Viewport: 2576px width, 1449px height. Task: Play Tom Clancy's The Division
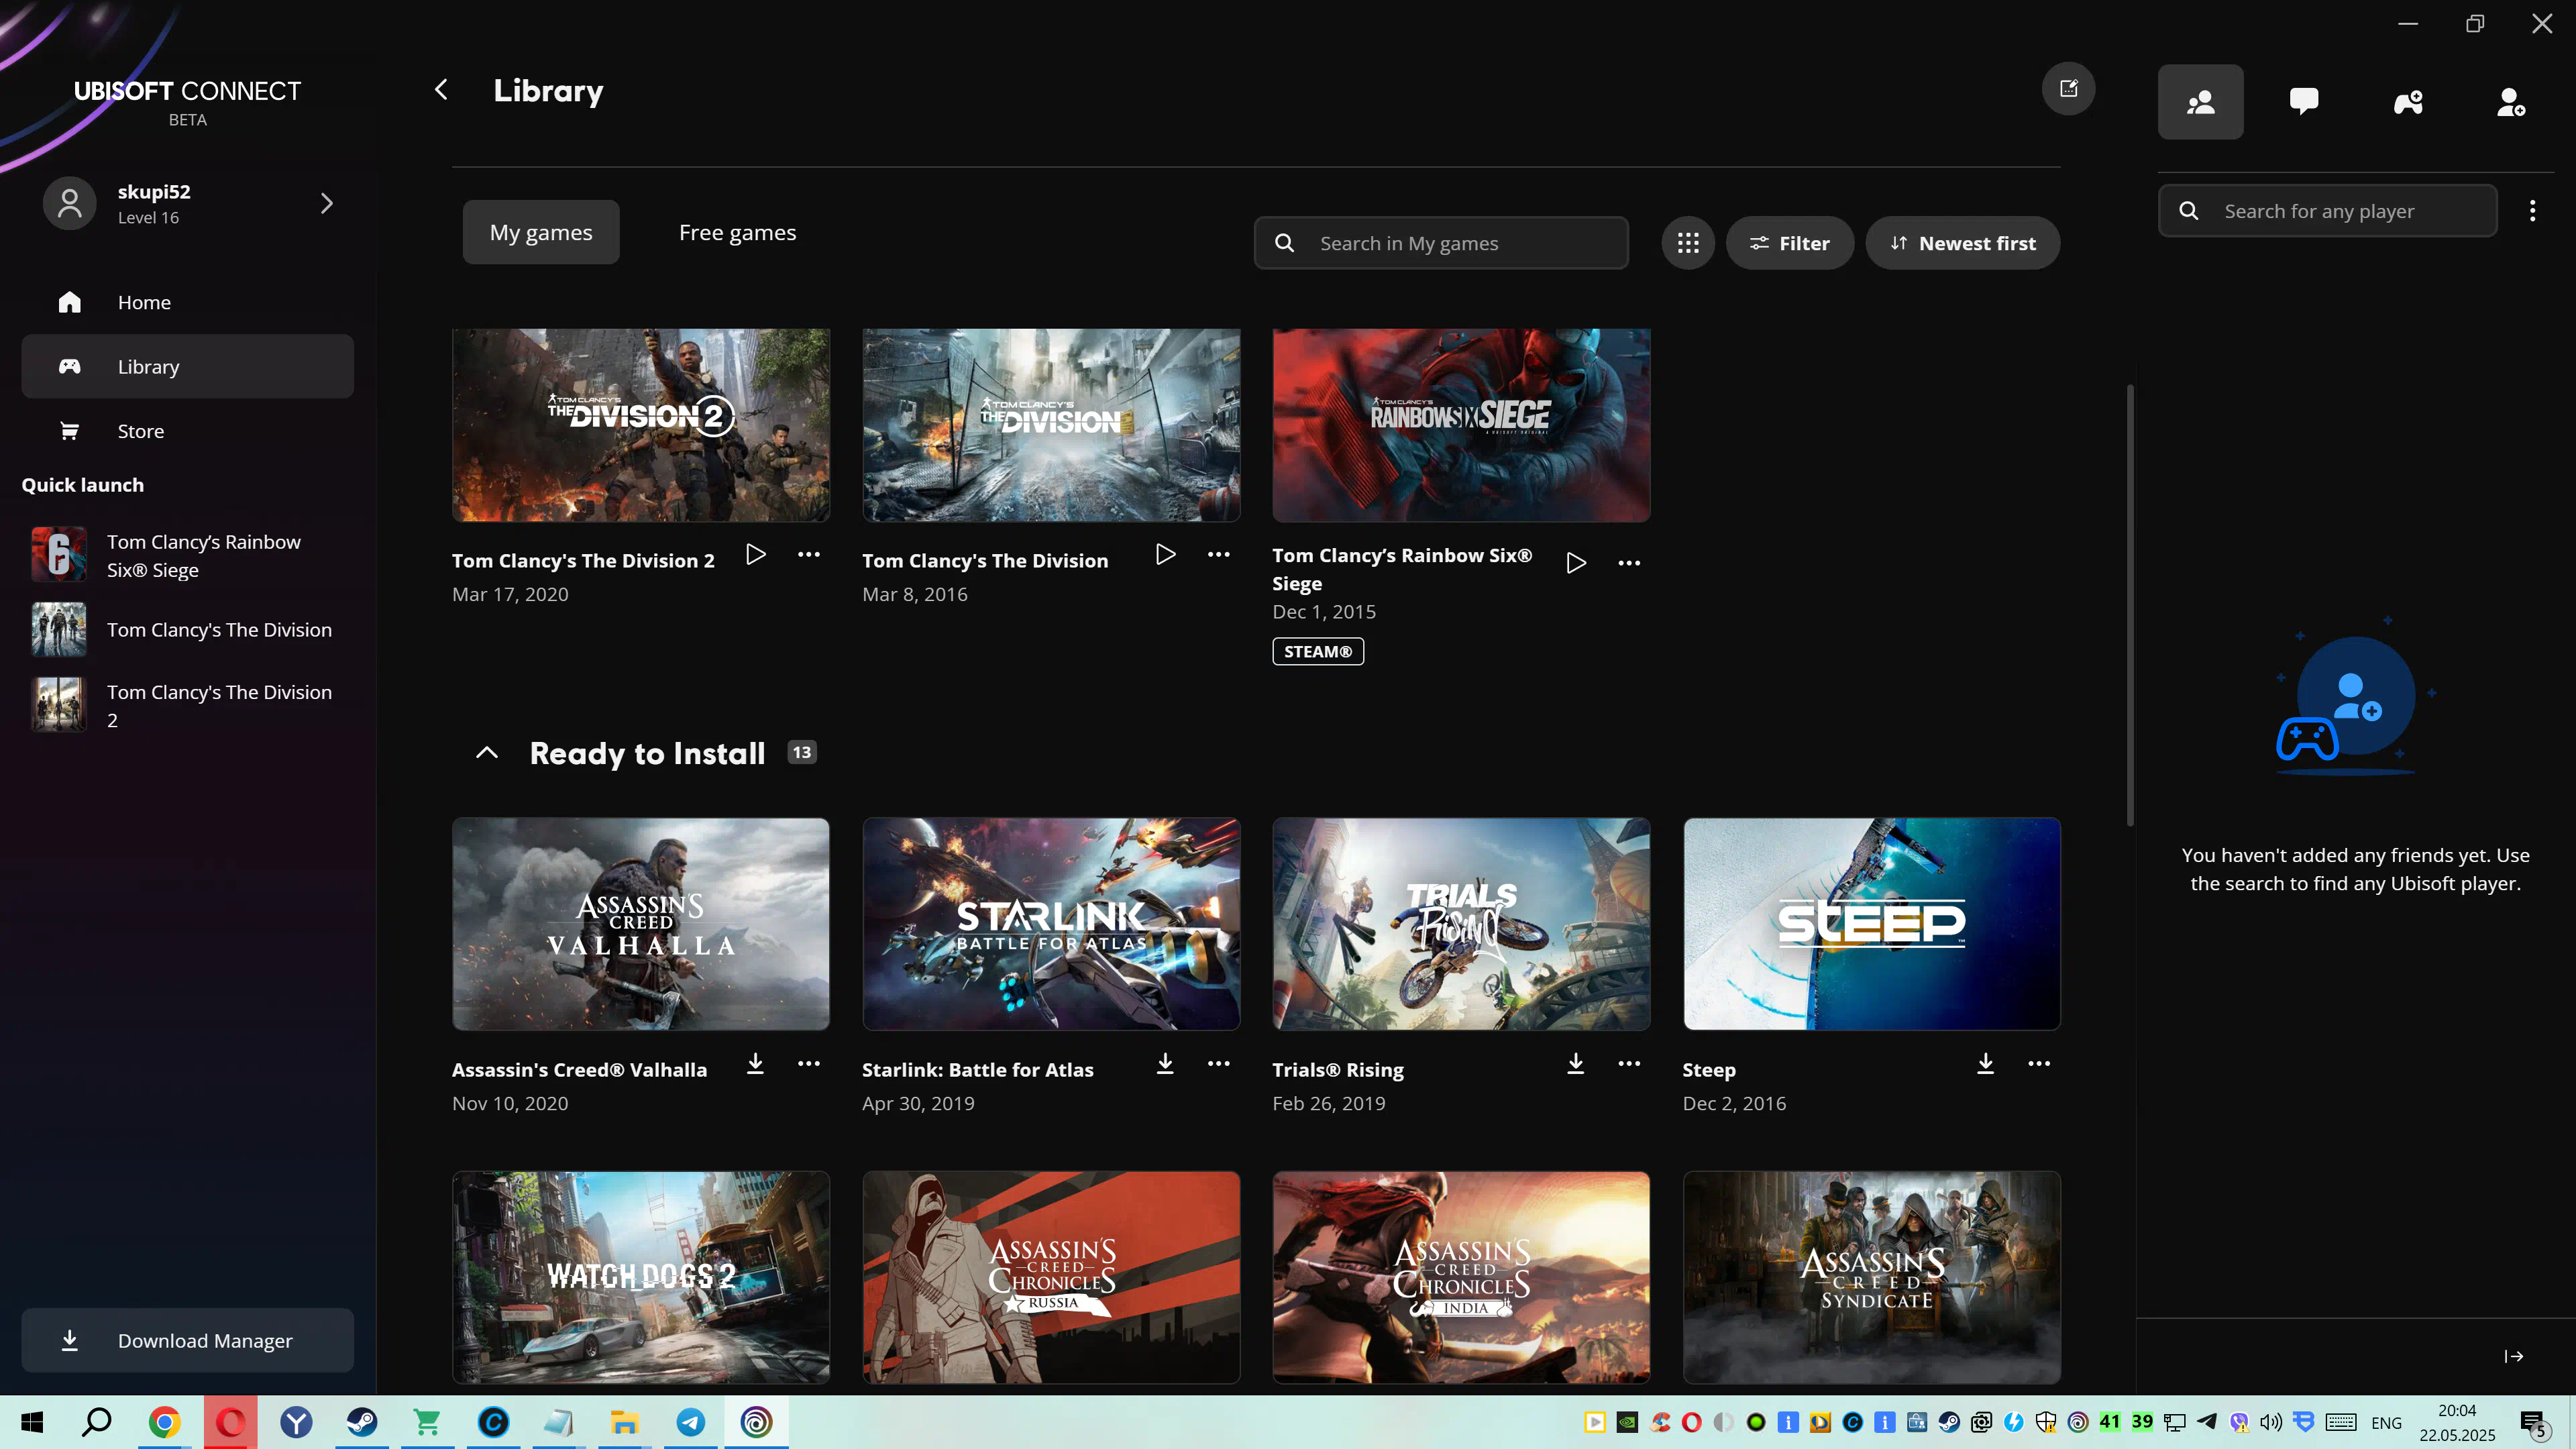(x=1166, y=554)
